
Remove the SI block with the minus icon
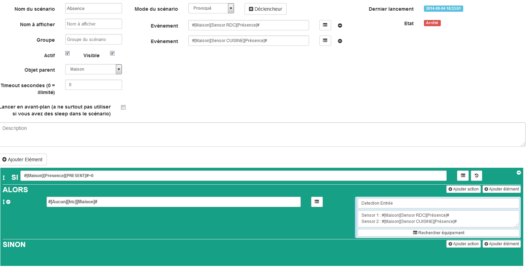[518, 173]
